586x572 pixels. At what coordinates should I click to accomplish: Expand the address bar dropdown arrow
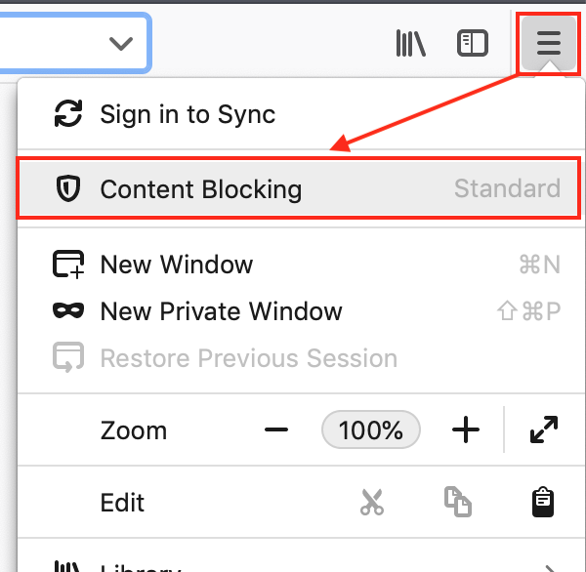point(121,43)
